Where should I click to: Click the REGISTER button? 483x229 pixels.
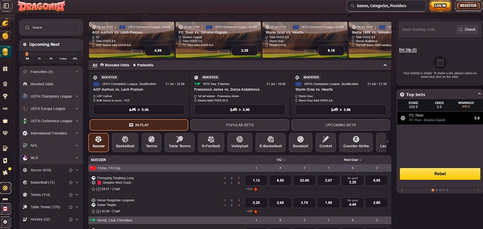click(x=468, y=6)
